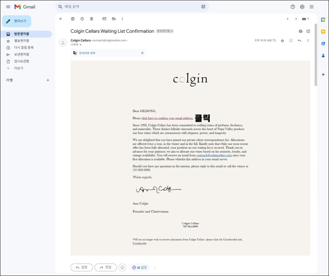Open Google Tasks side panel icon
The image size is (329, 276).
323,44
